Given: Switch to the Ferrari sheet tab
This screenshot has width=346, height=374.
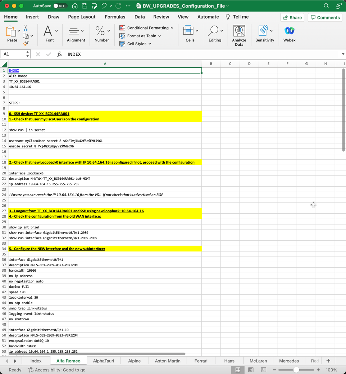Looking at the screenshot, I should coord(201,361).
